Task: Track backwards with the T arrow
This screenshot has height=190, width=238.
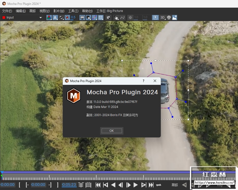Action: tap(184, 185)
